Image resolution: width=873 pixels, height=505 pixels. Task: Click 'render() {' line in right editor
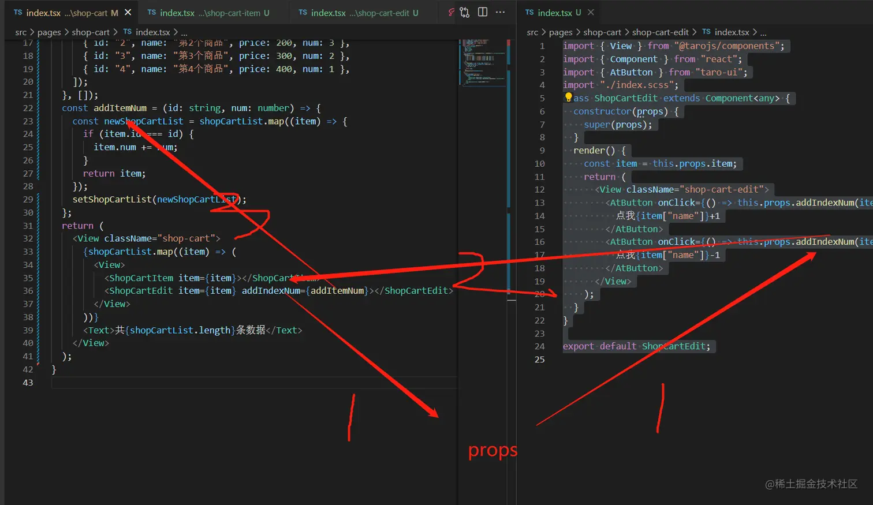pyautogui.click(x=599, y=151)
